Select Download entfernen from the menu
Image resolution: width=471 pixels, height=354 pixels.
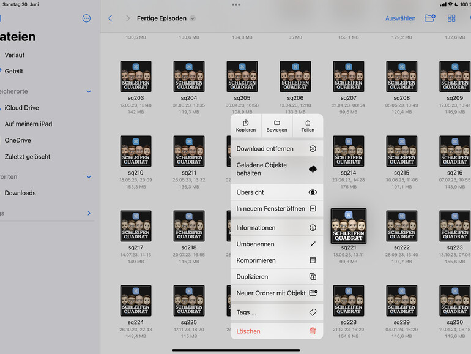276,149
